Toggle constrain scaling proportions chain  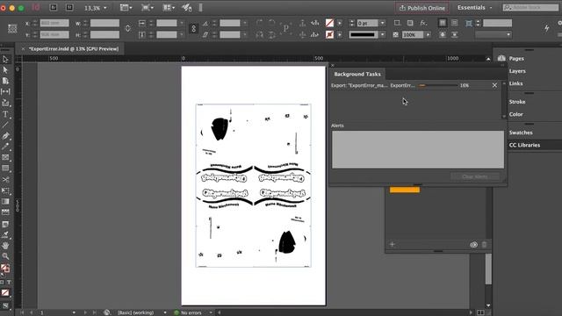point(193,29)
